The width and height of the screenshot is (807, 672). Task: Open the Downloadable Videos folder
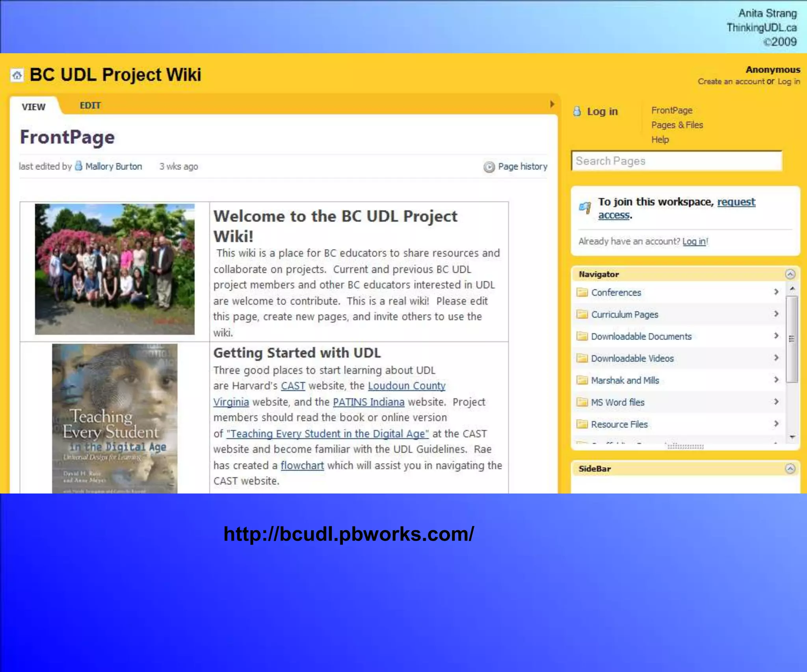pos(632,359)
